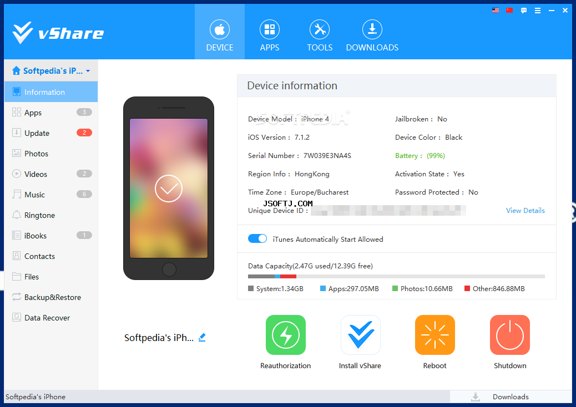Click the red Other legend swatch
The image size is (576, 407).
[x=467, y=288]
